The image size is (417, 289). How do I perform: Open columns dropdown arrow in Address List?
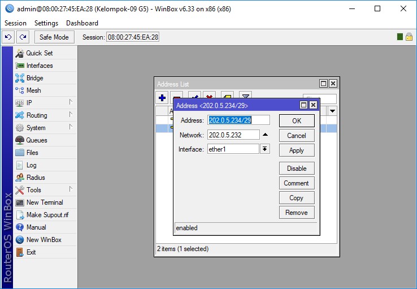(332, 111)
